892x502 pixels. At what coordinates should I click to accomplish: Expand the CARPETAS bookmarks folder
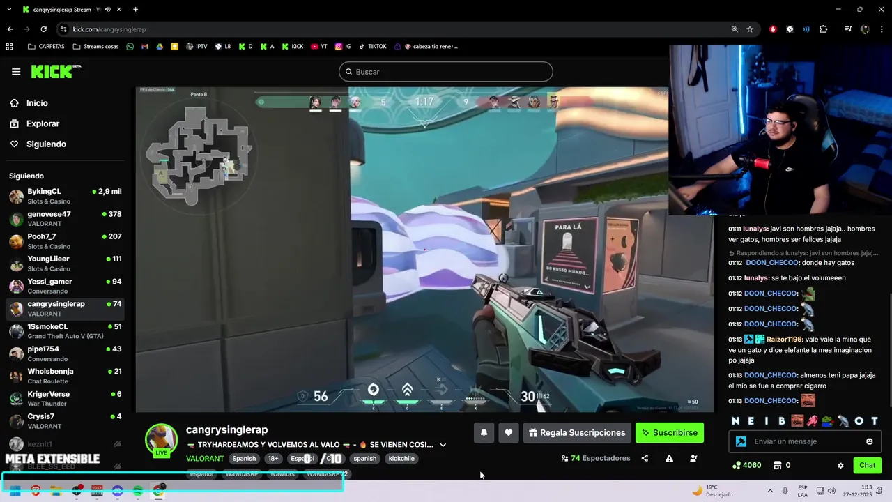(46, 47)
